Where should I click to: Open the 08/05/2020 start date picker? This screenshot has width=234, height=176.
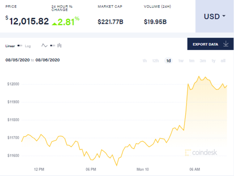tap(17, 60)
